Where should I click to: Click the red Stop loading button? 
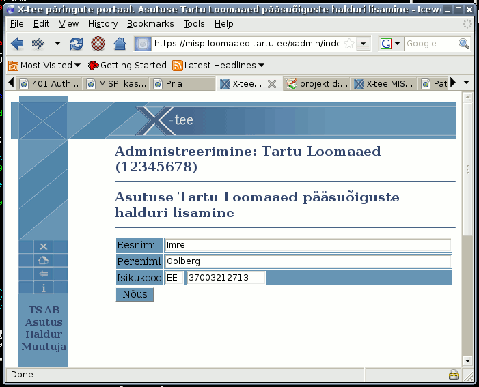(98, 44)
